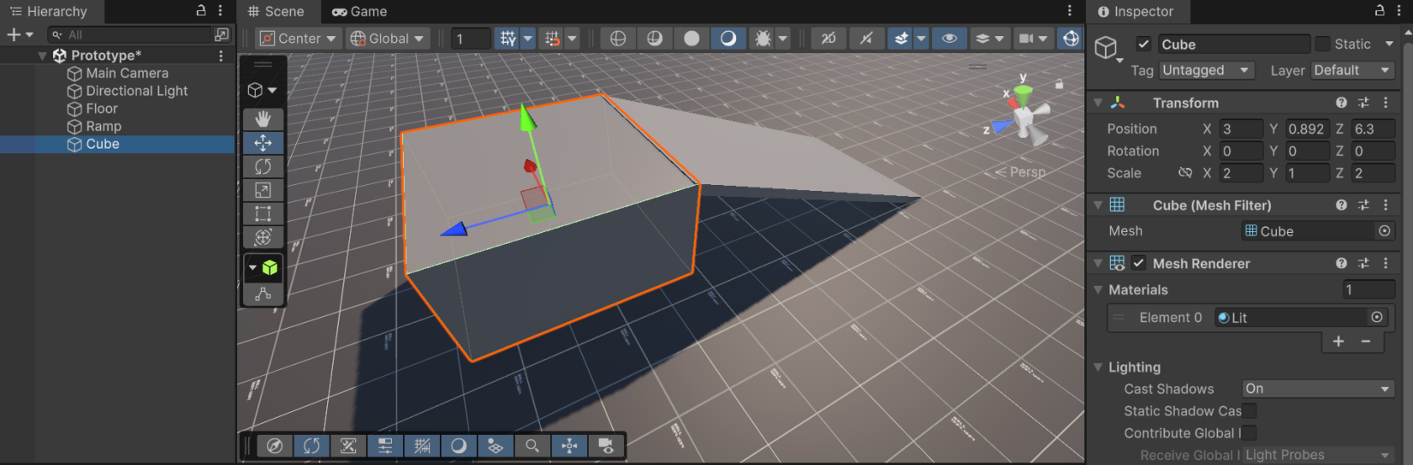The width and height of the screenshot is (1413, 465).
Task: Click the green cube component tool icon
Action: coord(270,267)
